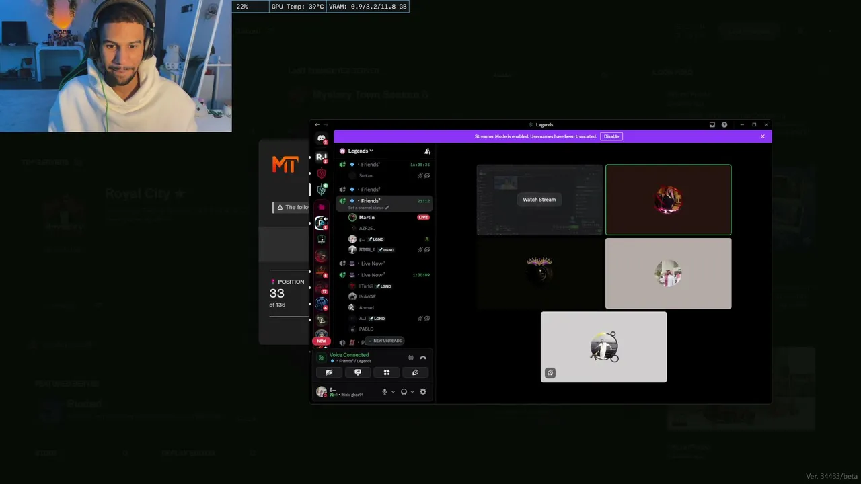Join the voice channel timed 16:35:35
Screen dimensions: 861x484
(385, 165)
